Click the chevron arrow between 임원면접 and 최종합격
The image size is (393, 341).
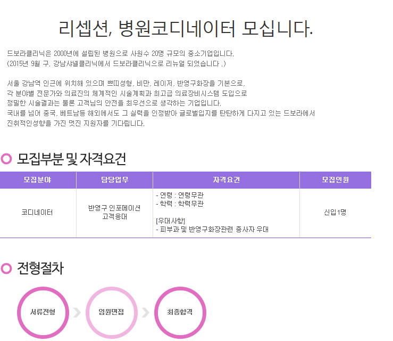pyautogui.click(x=146, y=312)
